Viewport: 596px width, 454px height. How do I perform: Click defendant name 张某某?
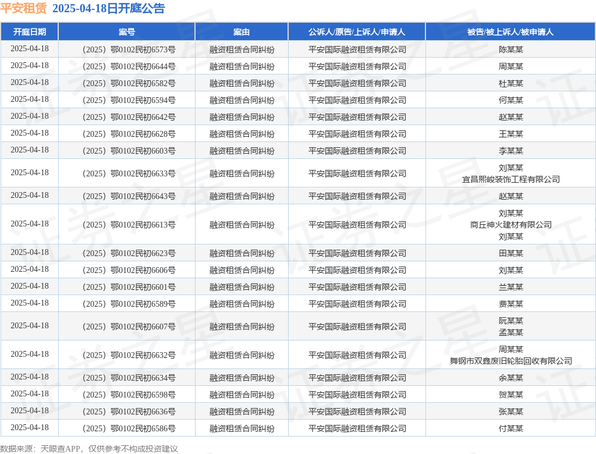(511, 412)
